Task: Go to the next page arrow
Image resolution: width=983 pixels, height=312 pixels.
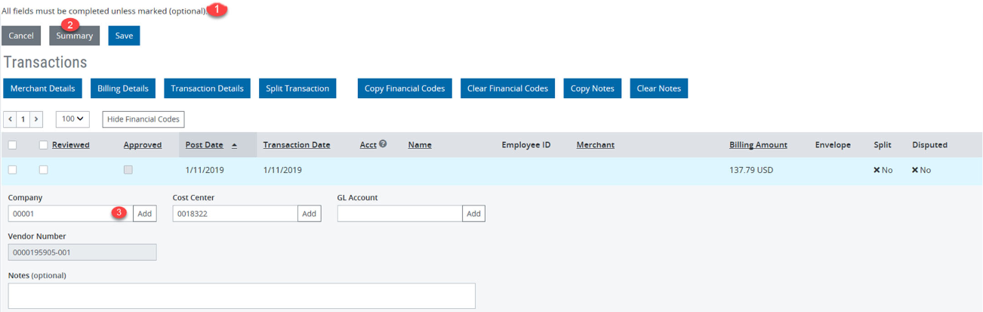Action: pyautogui.click(x=36, y=119)
